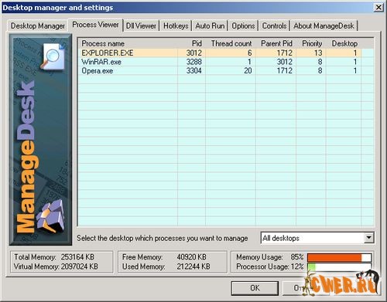Click the Processor Usage 12% label
This screenshot has height=302, width=387.
tap(270, 266)
